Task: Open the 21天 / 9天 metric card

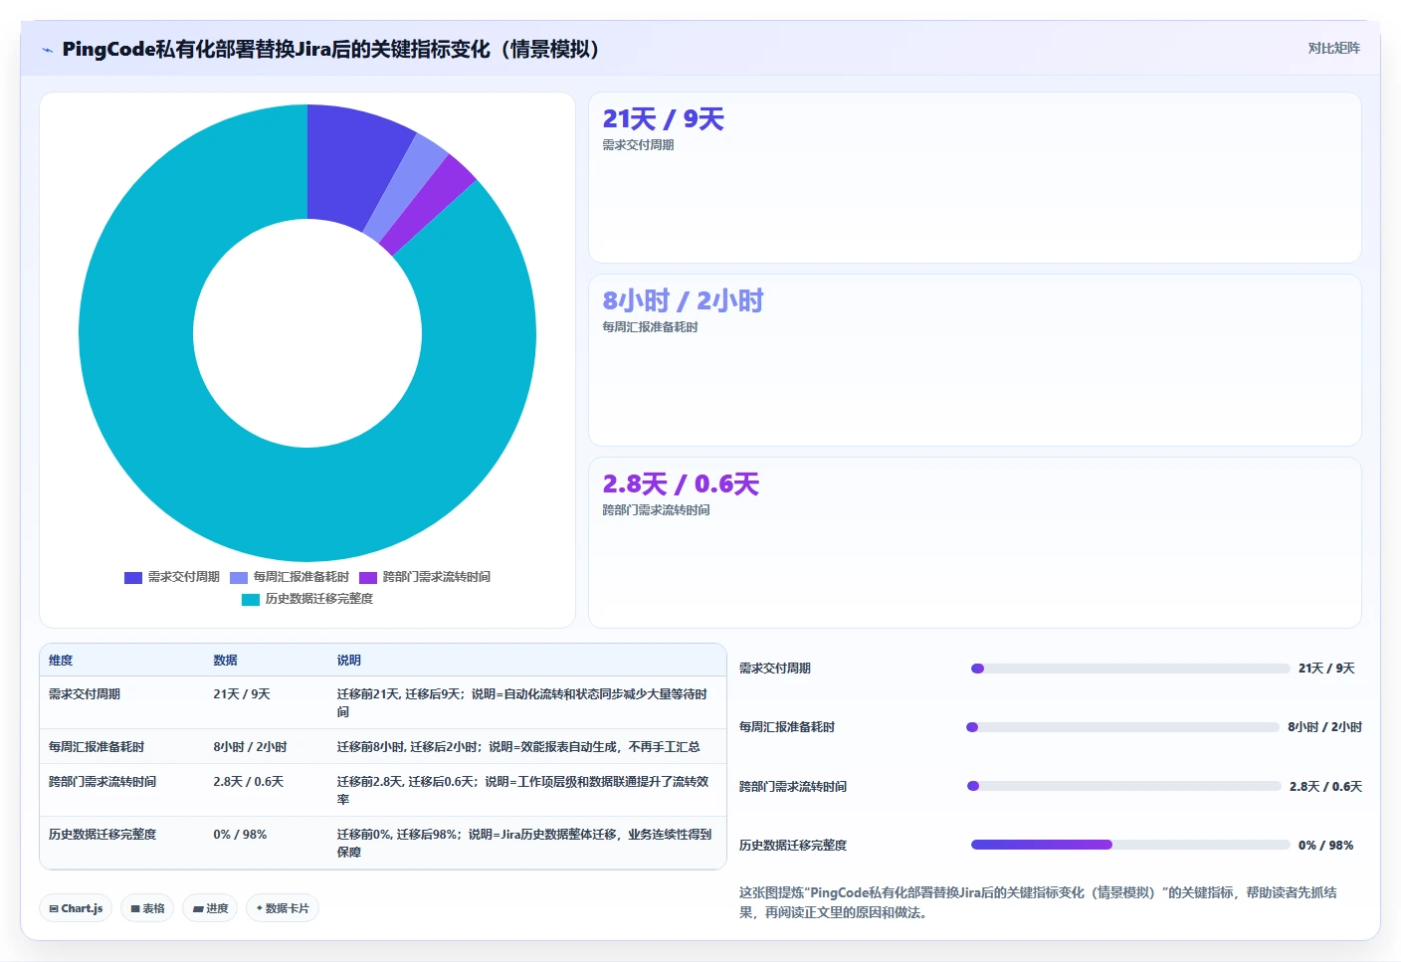Action: [975, 178]
